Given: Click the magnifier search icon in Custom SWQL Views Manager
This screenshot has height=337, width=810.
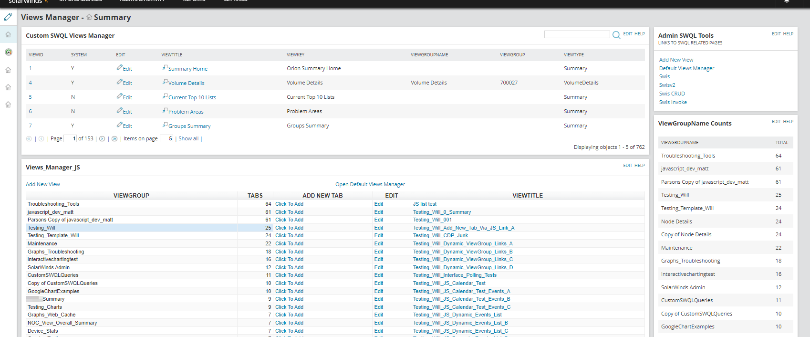Looking at the screenshot, I should point(616,35).
